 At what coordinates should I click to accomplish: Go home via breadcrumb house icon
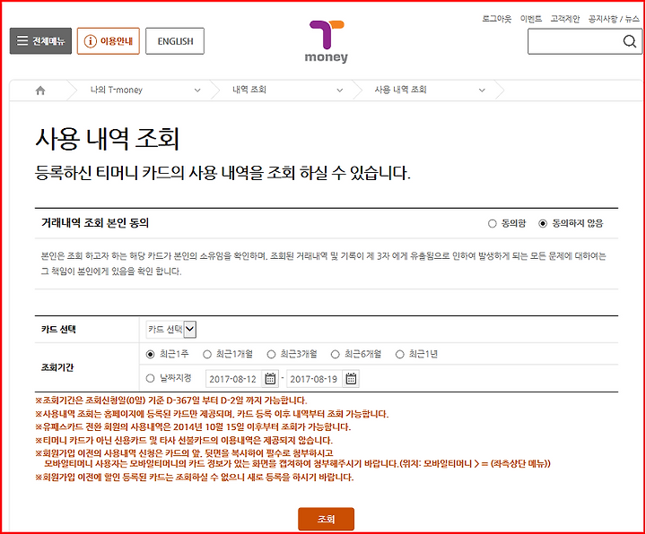coord(40,90)
